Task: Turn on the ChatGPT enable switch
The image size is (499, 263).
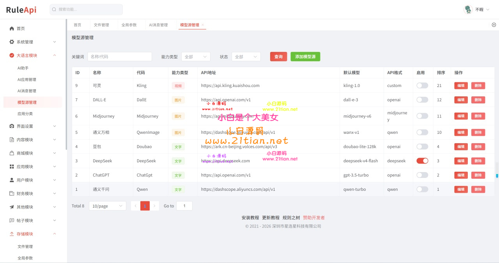Action: click(422, 175)
